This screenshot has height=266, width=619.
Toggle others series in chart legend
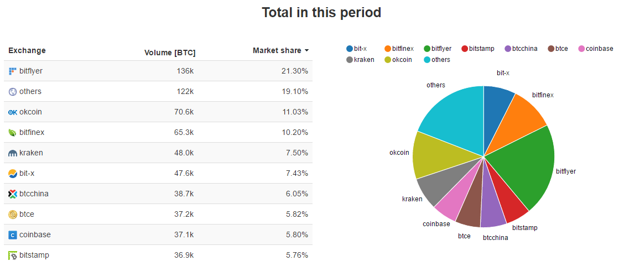coord(437,60)
